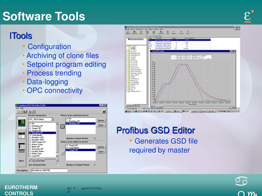This screenshot has height=196, width=262.
Task: Open the Inbox taskbar button
Action: coord(169,111)
